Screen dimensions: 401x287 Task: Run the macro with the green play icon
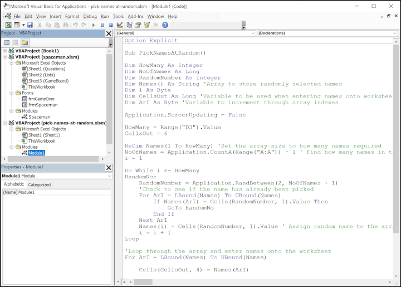(94, 25)
